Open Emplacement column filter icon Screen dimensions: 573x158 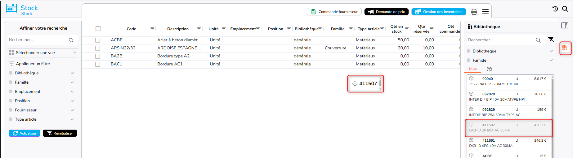(258, 29)
